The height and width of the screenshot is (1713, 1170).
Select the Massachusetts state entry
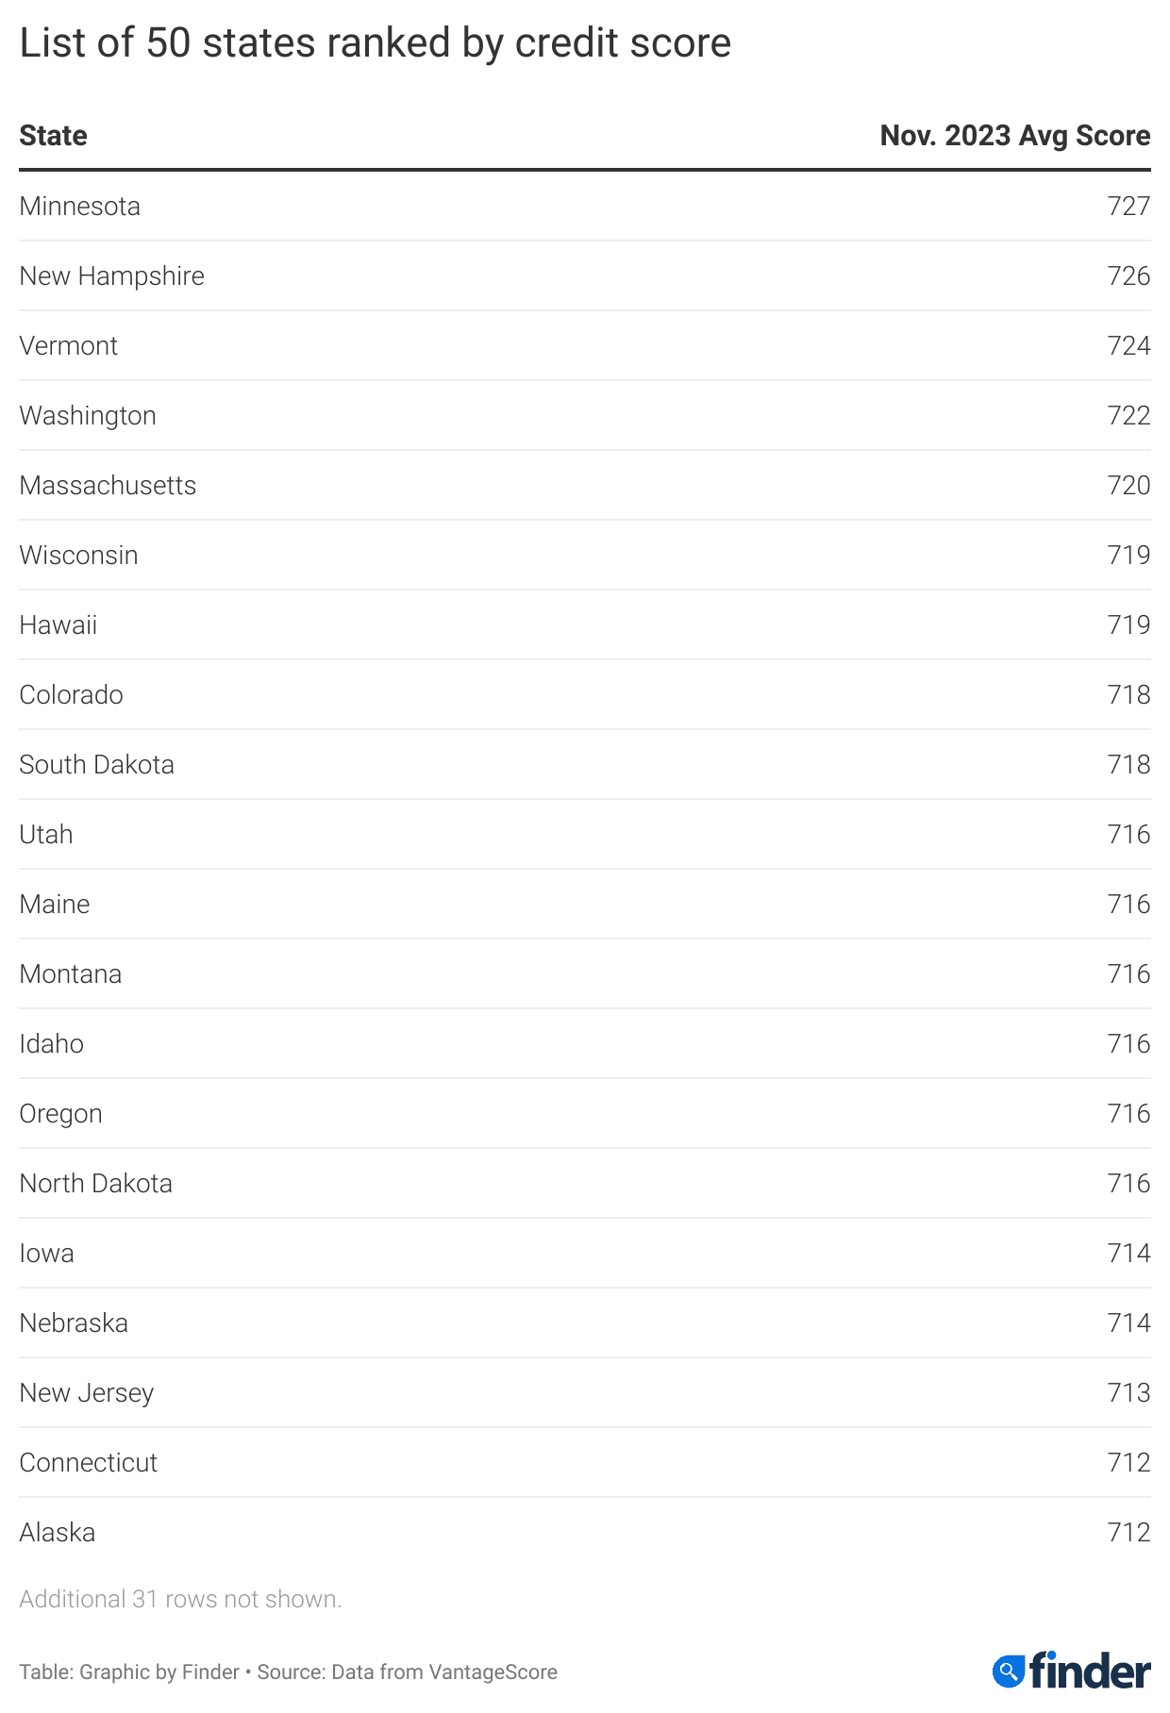[x=108, y=486]
